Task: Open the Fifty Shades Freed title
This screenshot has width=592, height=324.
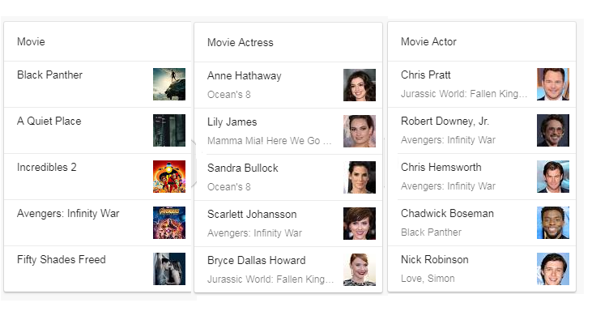Action: tap(62, 259)
